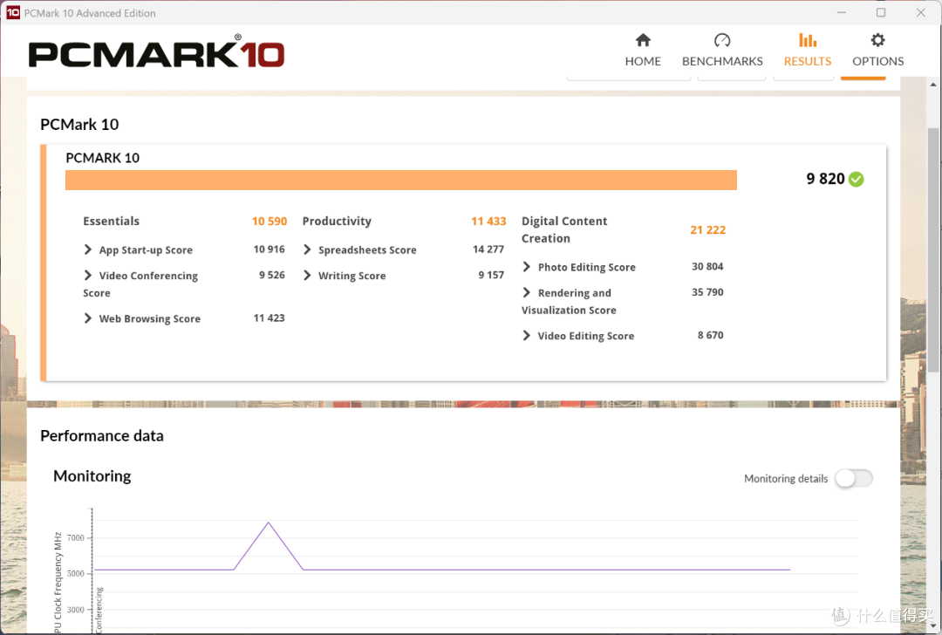Click the Options gear icon

(x=877, y=40)
